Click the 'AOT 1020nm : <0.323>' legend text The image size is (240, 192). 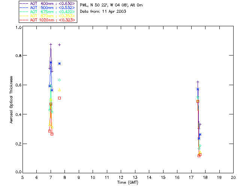coord(52,20)
